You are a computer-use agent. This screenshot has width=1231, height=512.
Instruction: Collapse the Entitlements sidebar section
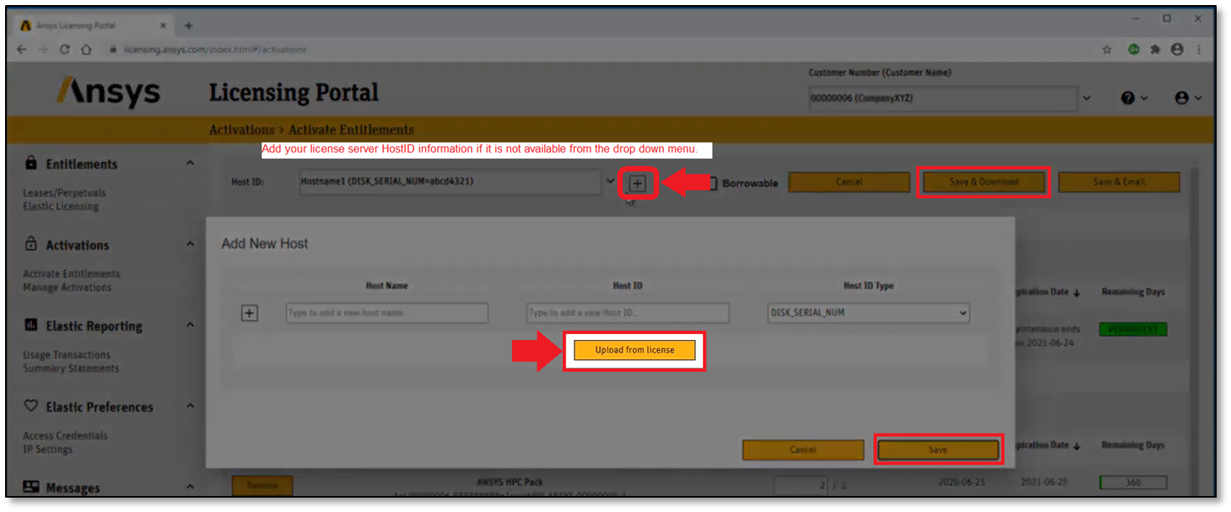point(190,163)
